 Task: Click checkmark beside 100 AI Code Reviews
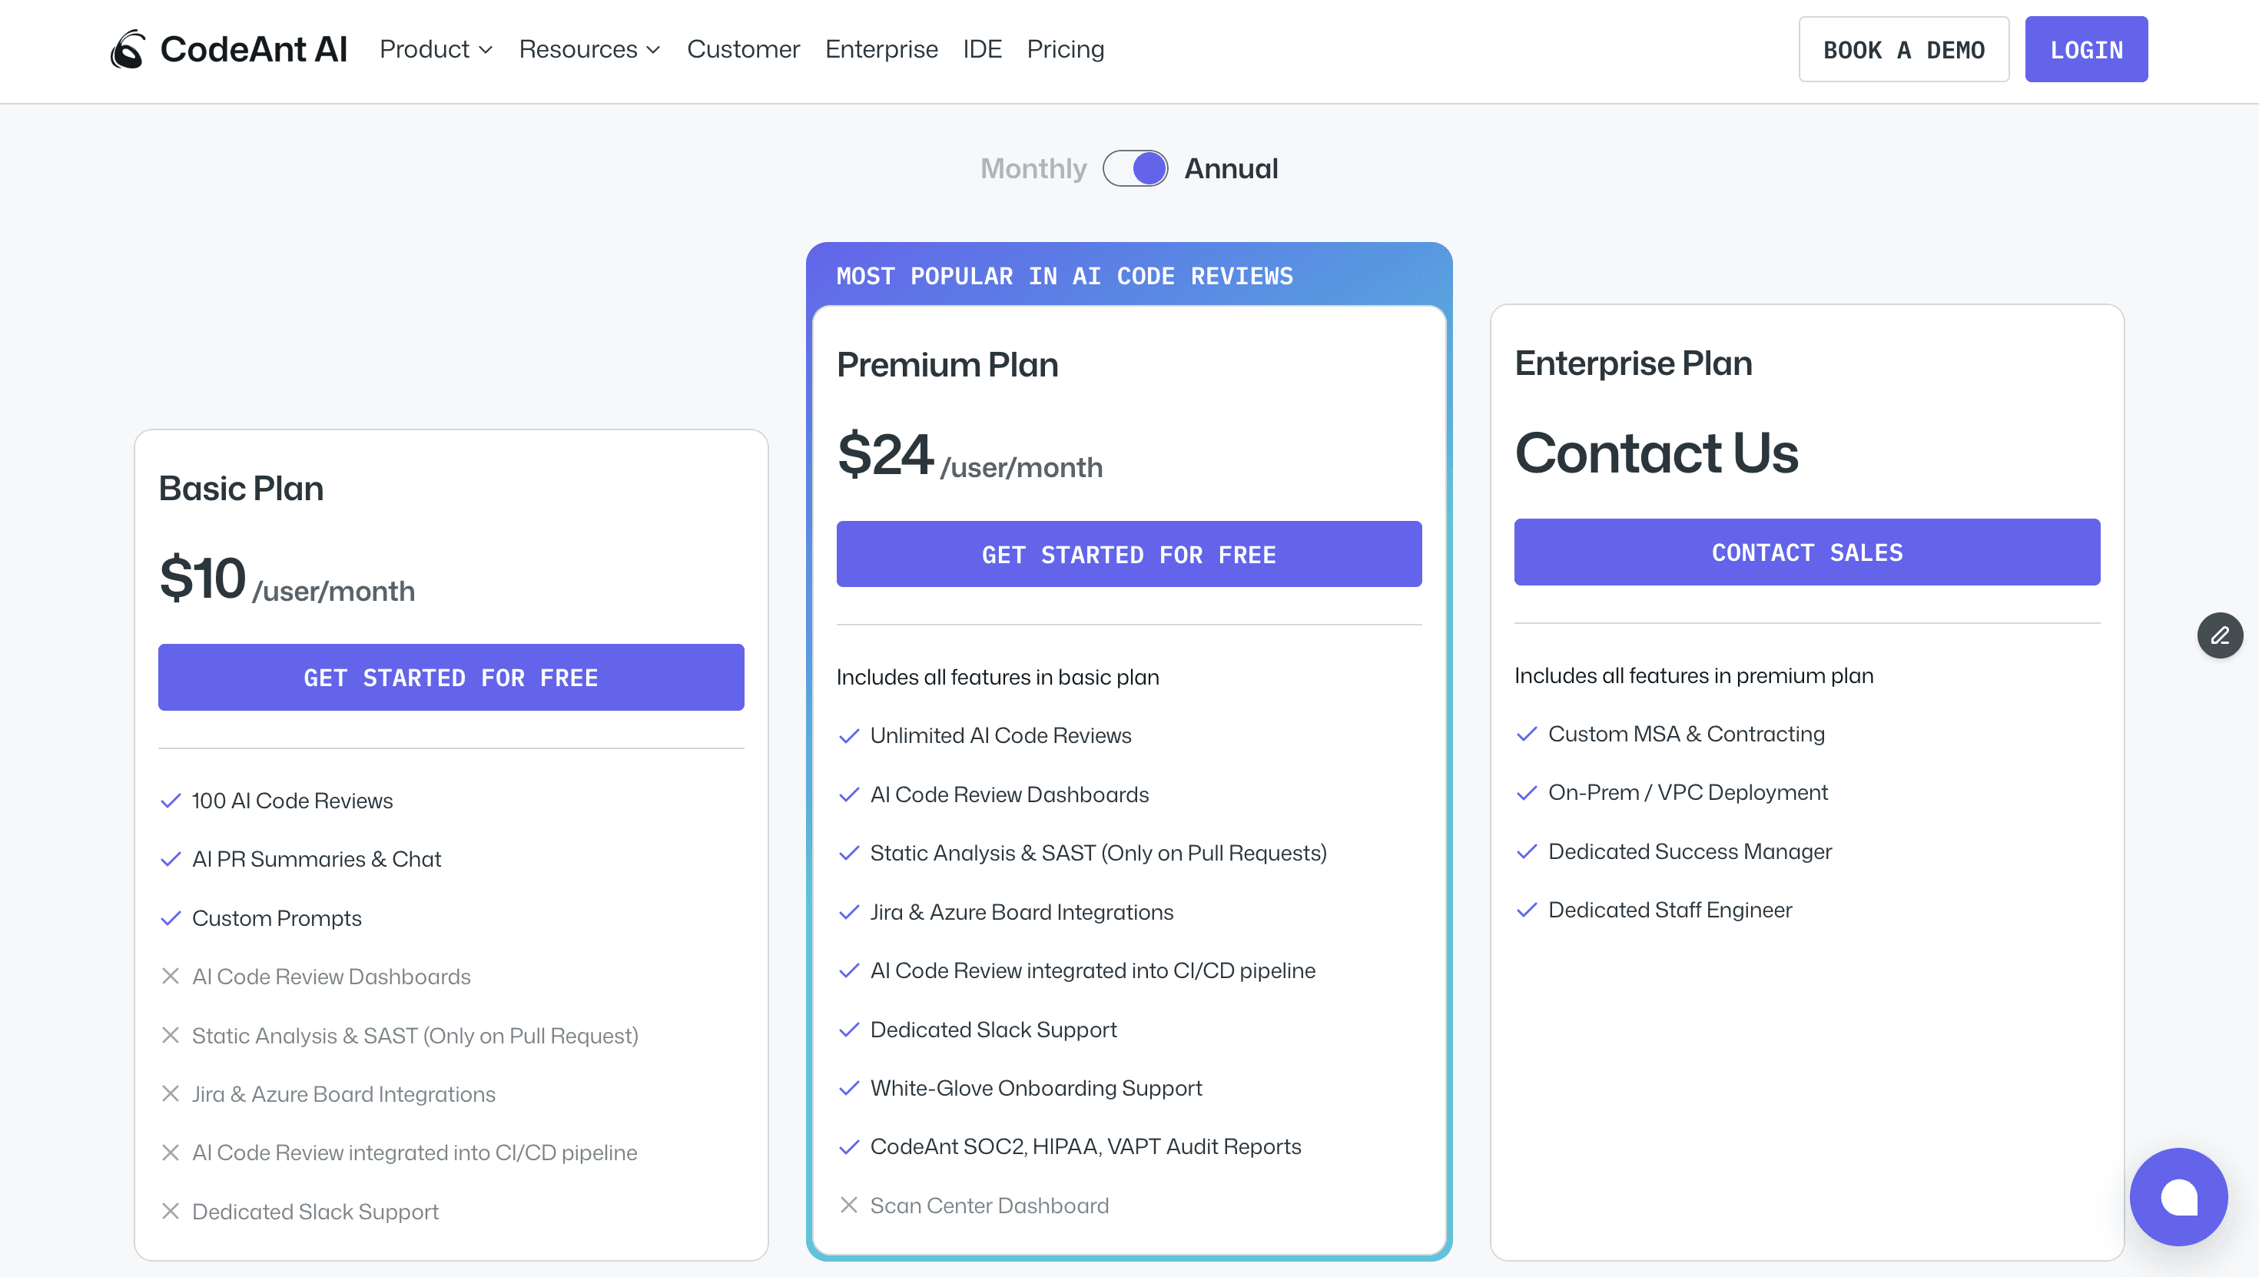[x=170, y=801]
